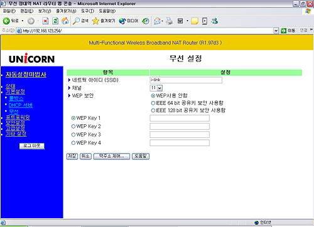314x227 pixels.
Task: Open Favorites star toolbar icon
Action: (x=95, y=21)
